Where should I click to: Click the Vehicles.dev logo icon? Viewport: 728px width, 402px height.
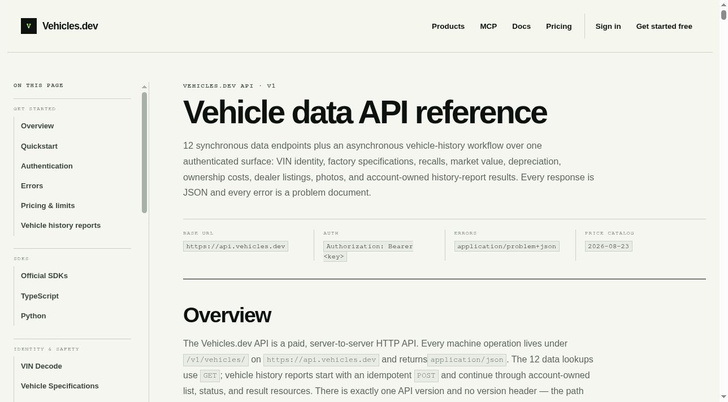point(29,26)
